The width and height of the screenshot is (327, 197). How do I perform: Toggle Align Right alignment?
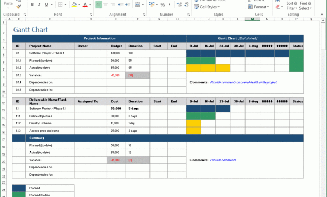pos(113,4)
